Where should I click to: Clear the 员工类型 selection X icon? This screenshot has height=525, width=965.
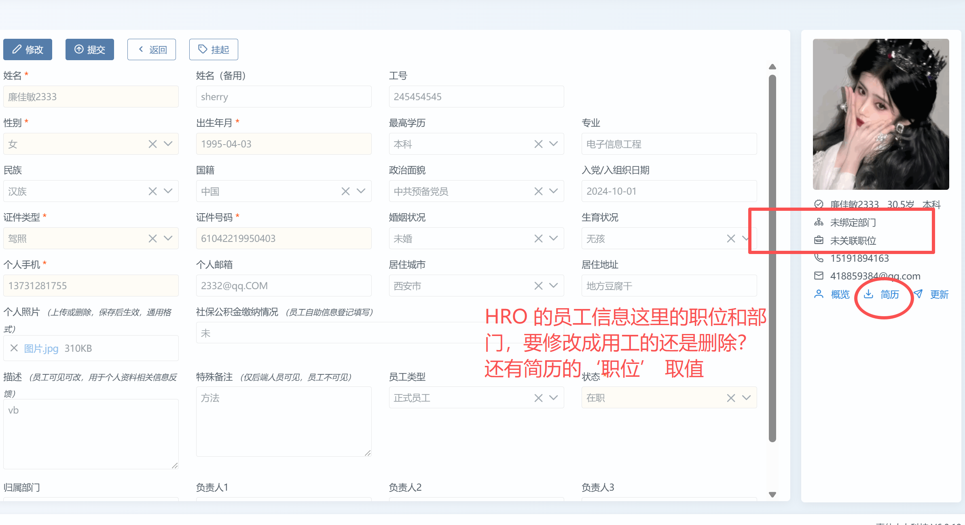(538, 398)
